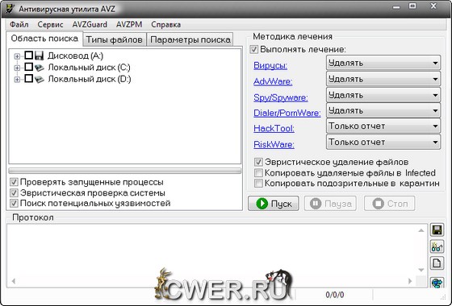This screenshot has height=306, width=452.
Task: Click the glasses icon beside the protocol
Action: (437, 246)
